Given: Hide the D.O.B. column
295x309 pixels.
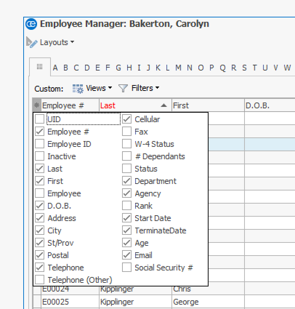Looking at the screenshot, I should pos(40,206).
